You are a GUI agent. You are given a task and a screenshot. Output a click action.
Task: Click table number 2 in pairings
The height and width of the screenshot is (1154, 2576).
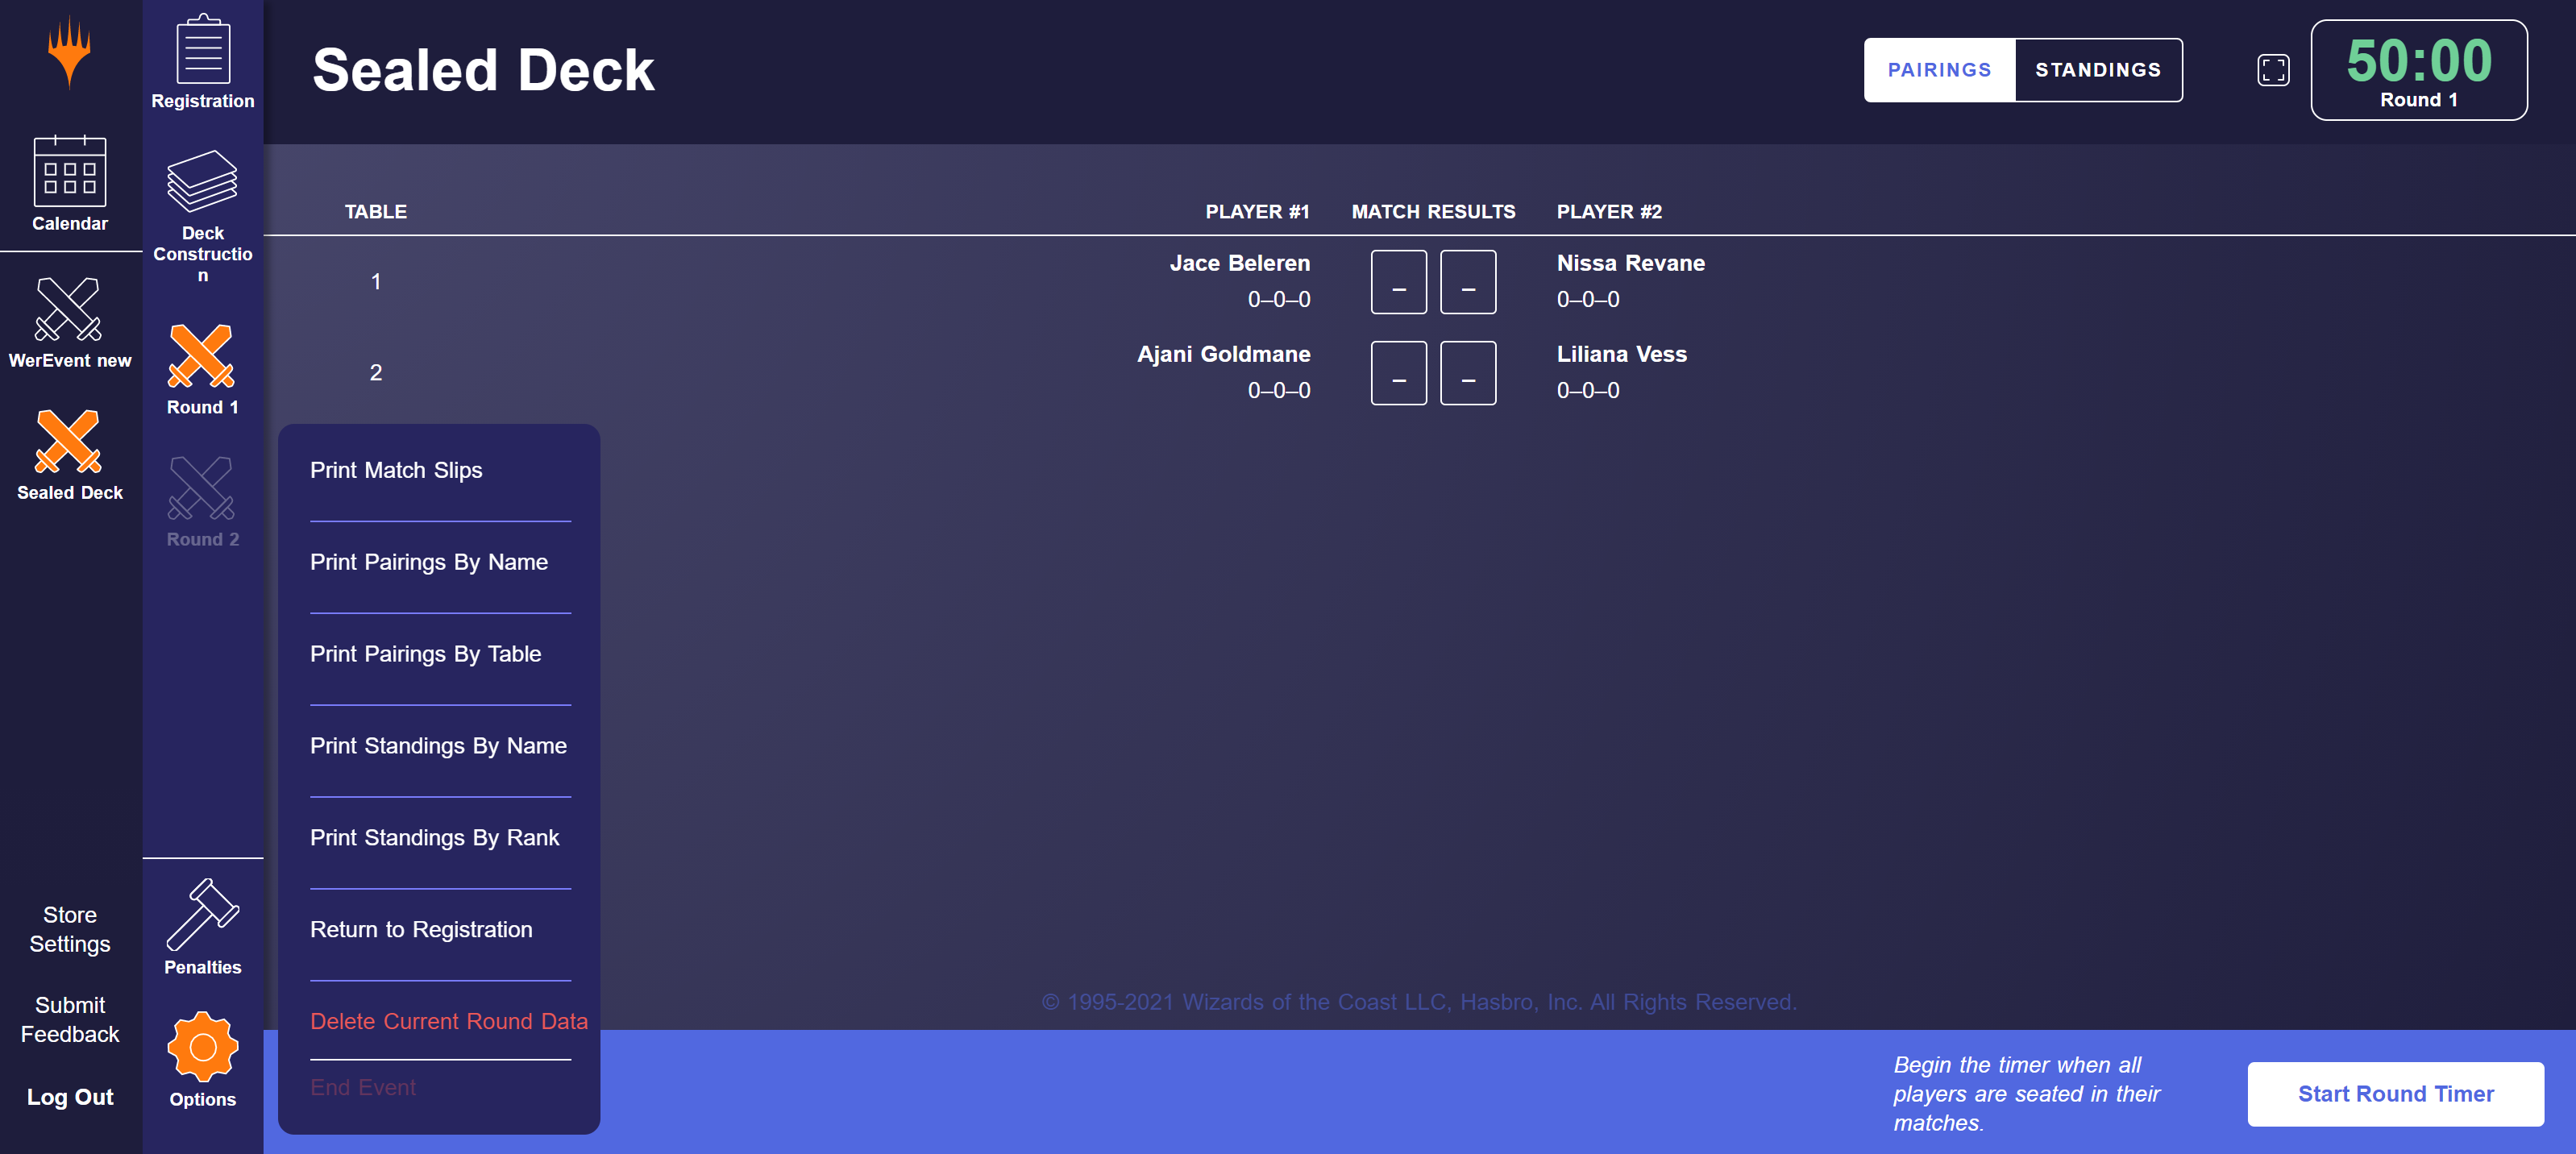376,373
